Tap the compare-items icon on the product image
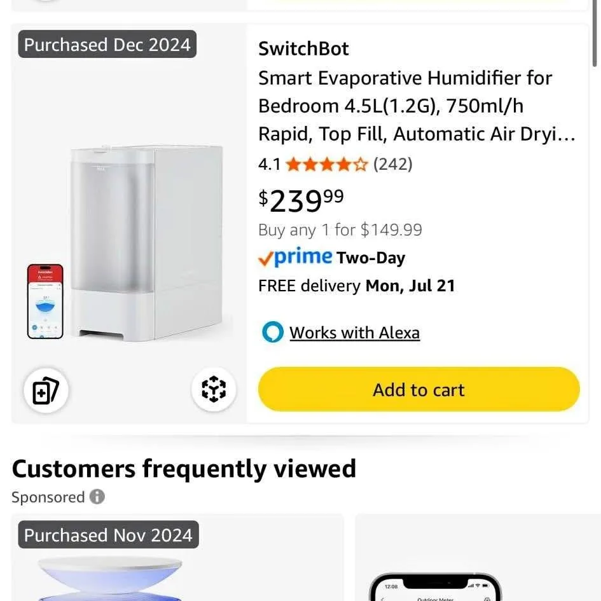Screen dimensions: 601x601 (45, 390)
